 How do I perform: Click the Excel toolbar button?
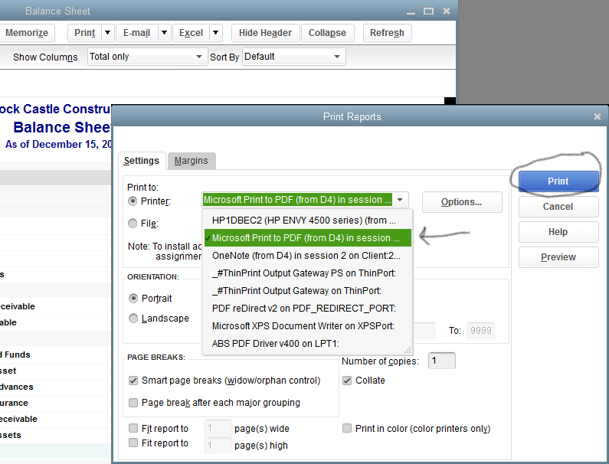coord(191,33)
